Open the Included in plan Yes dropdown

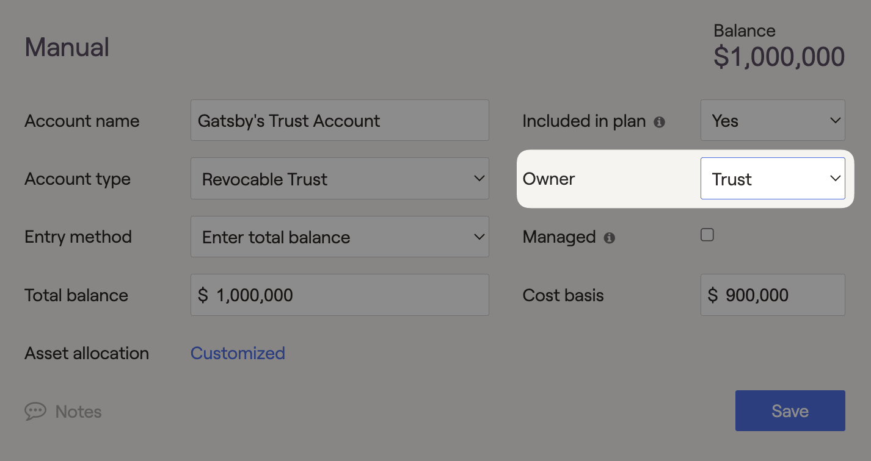(773, 120)
